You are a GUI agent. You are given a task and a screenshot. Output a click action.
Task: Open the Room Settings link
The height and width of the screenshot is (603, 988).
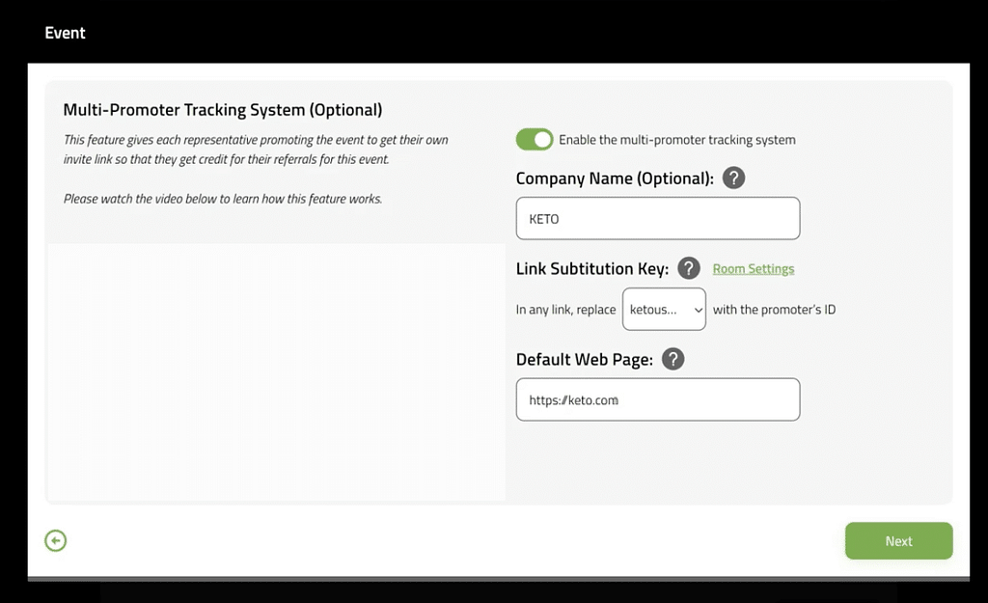pos(753,269)
